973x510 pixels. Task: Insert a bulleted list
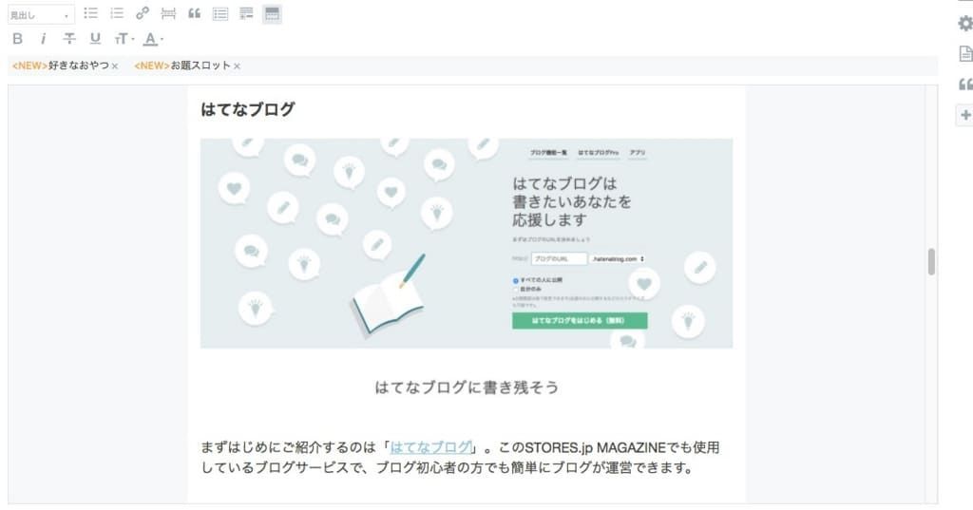click(x=90, y=13)
